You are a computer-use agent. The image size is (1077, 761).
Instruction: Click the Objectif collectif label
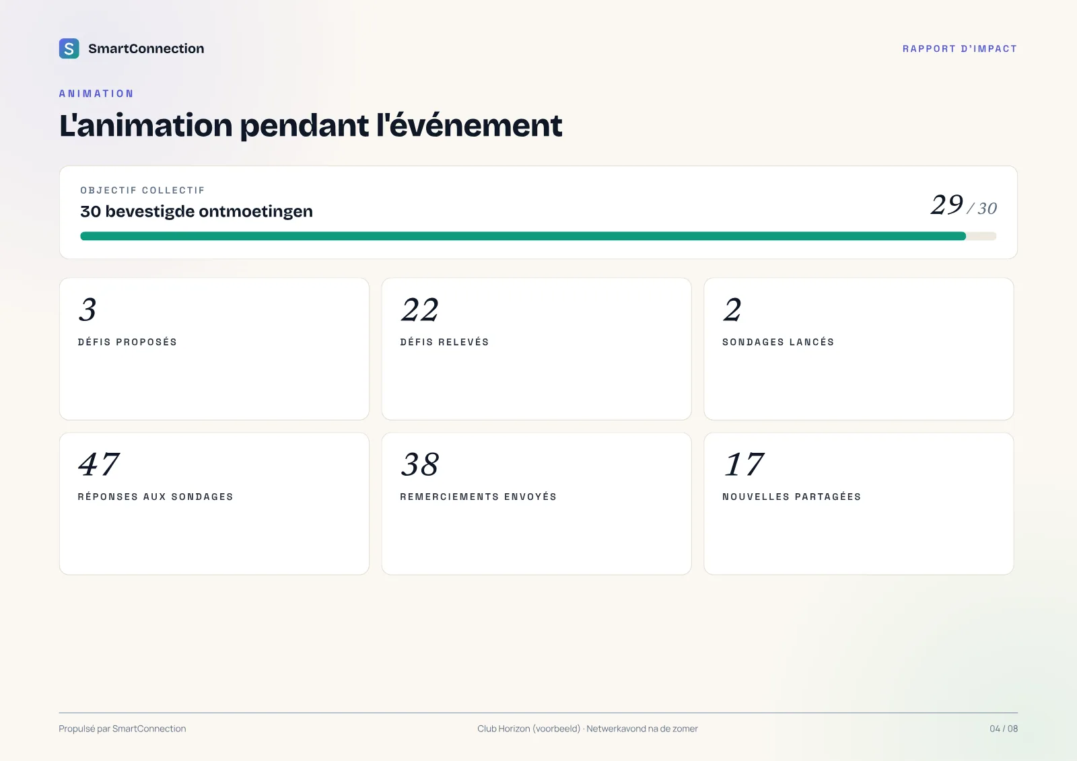point(143,190)
